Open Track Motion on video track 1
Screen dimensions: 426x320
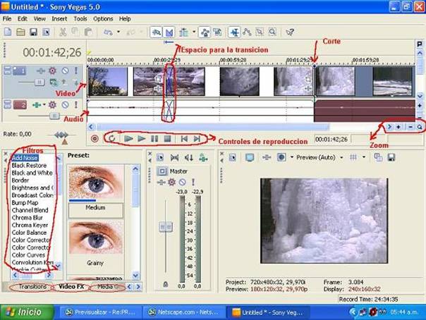[x=54, y=82]
